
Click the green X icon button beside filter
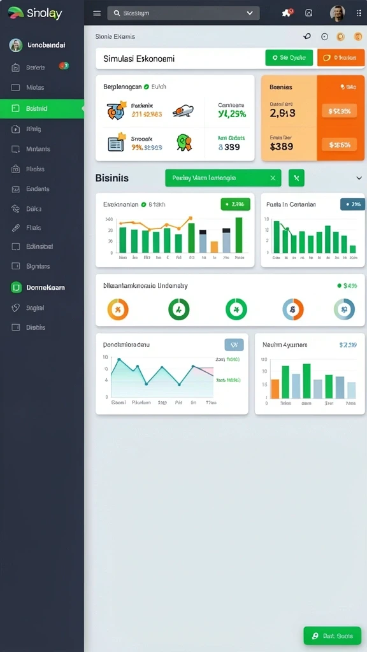pos(296,178)
